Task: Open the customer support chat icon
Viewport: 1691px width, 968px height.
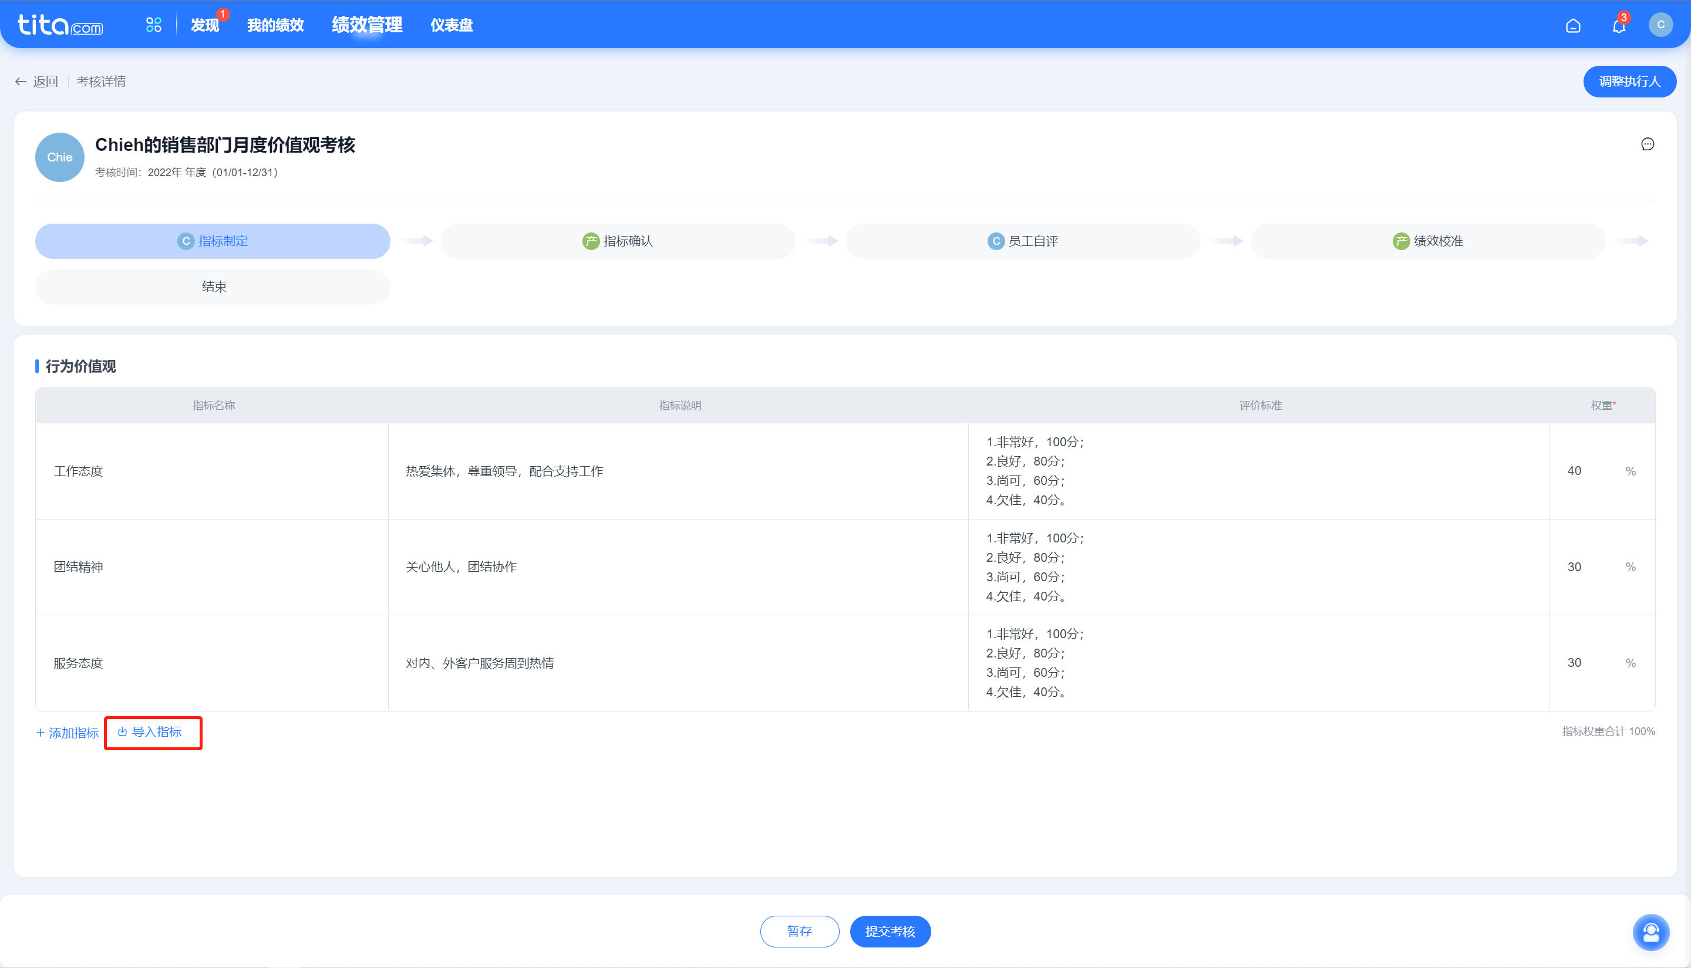Action: click(x=1651, y=932)
